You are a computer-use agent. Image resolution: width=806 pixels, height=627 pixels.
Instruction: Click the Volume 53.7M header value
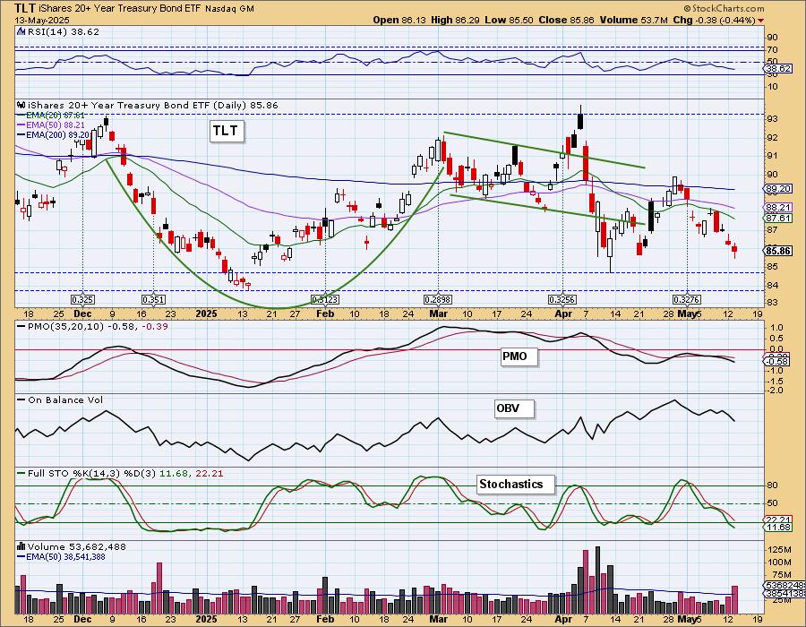click(633, 20)
